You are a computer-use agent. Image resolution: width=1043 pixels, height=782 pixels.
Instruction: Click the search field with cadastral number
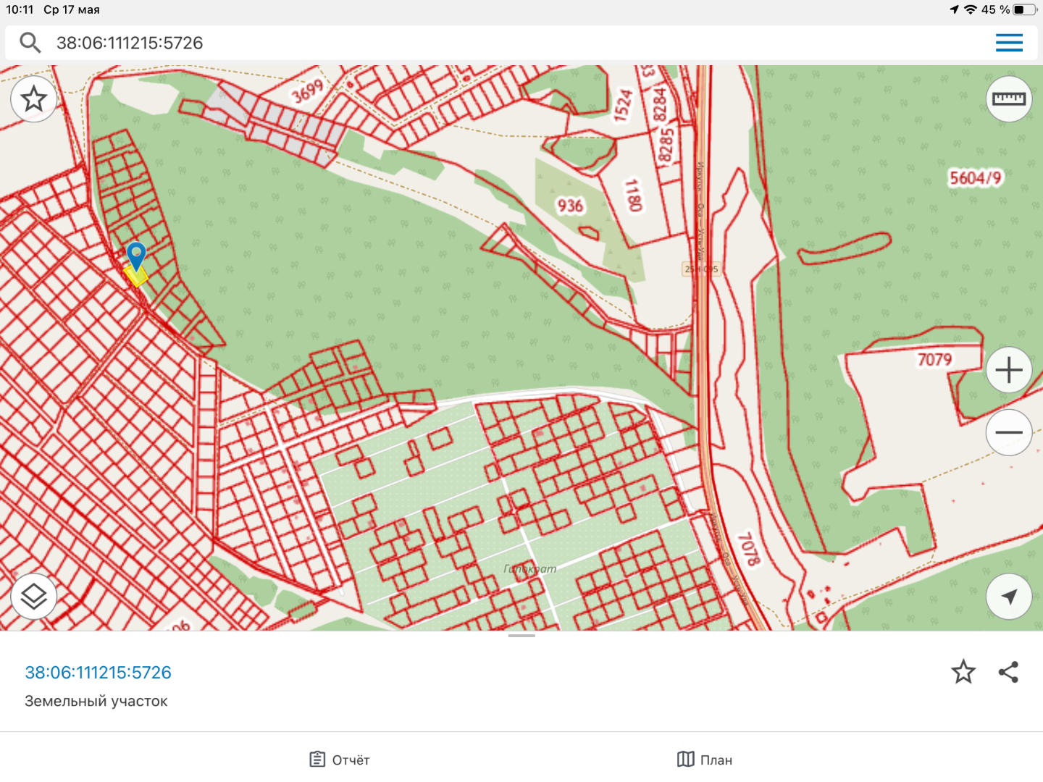click(507, 43)
